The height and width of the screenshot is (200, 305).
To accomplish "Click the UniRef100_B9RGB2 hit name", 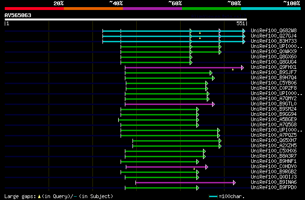I will pos(274,172).
